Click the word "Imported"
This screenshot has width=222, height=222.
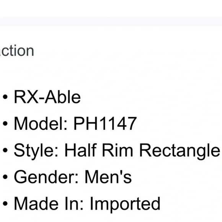tap(125, 205)
